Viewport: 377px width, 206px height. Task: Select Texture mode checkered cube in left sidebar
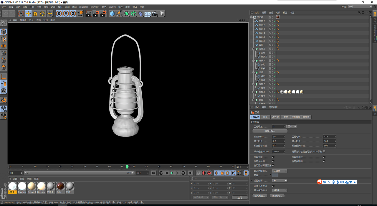point(4,39)
